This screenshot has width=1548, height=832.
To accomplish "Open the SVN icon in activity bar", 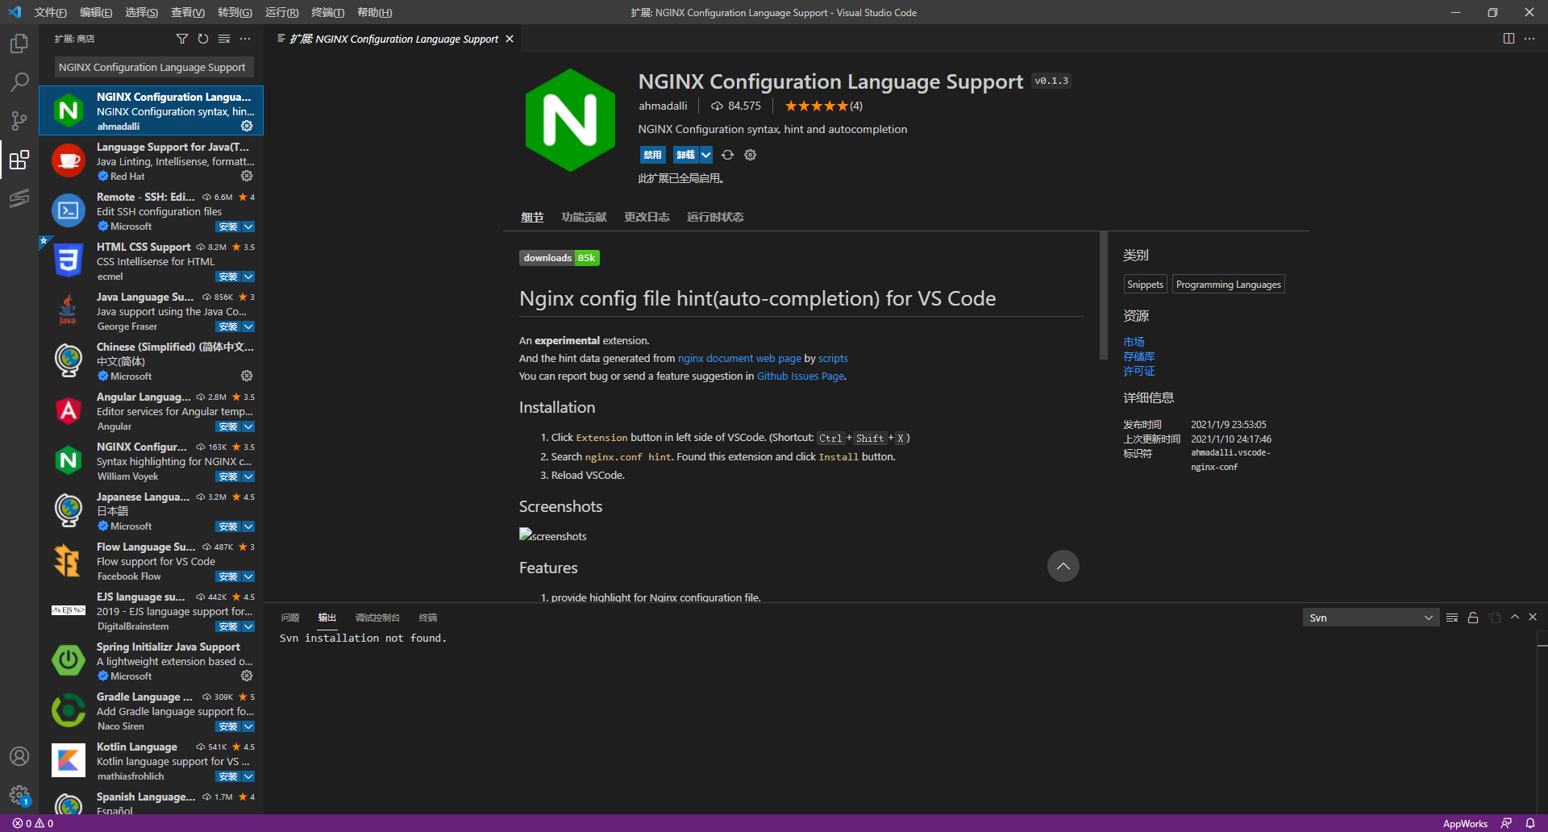I will point(19,198).
